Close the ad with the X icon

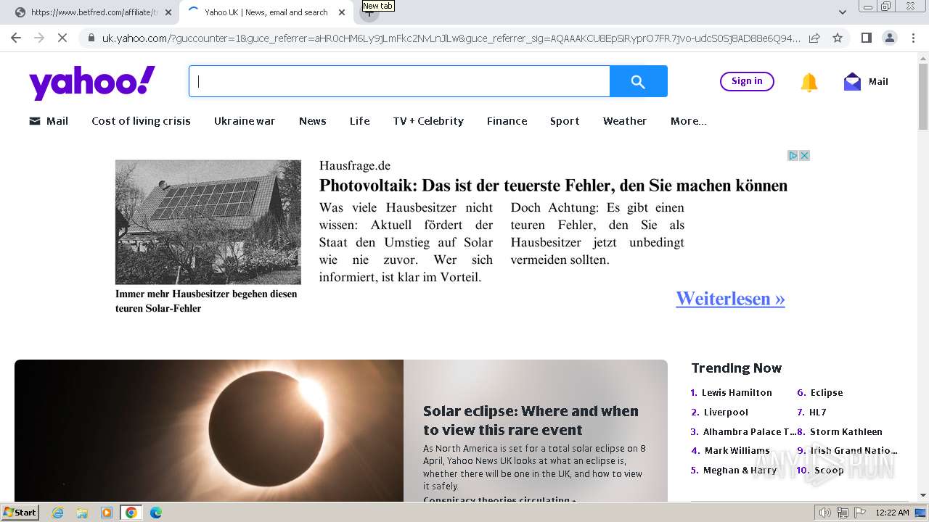pyautogui.click(x=804, y=156)
